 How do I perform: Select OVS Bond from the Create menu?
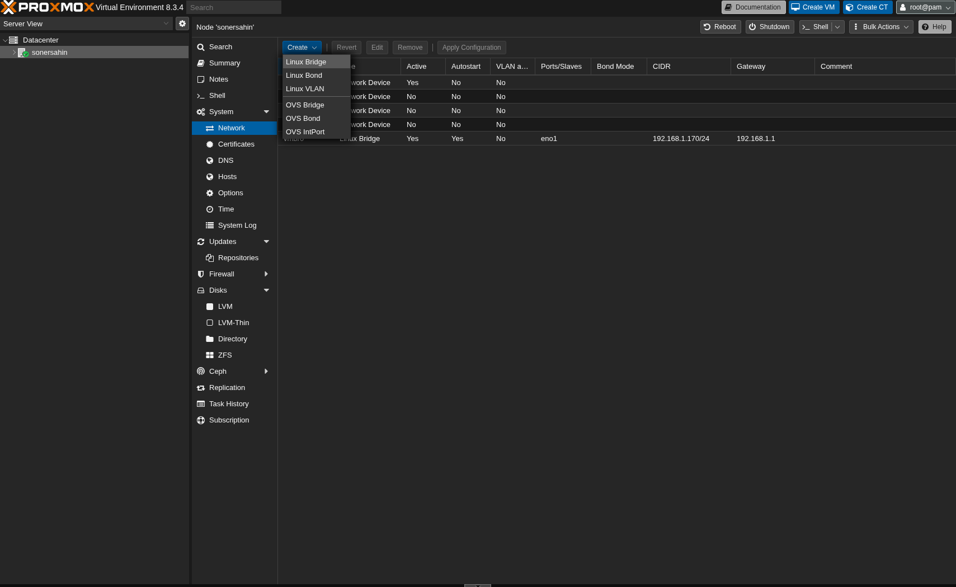click(x=303, y=118)
